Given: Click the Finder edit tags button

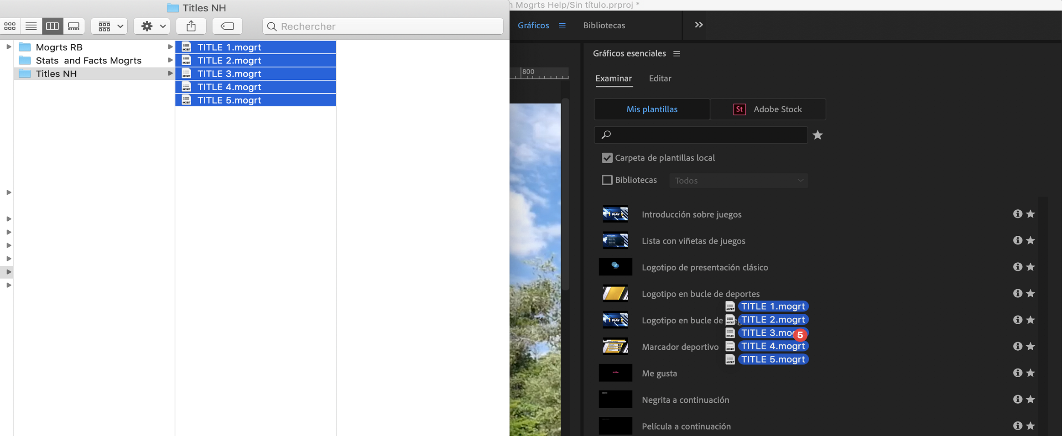Looking at the screenshot, I should 227,26.
